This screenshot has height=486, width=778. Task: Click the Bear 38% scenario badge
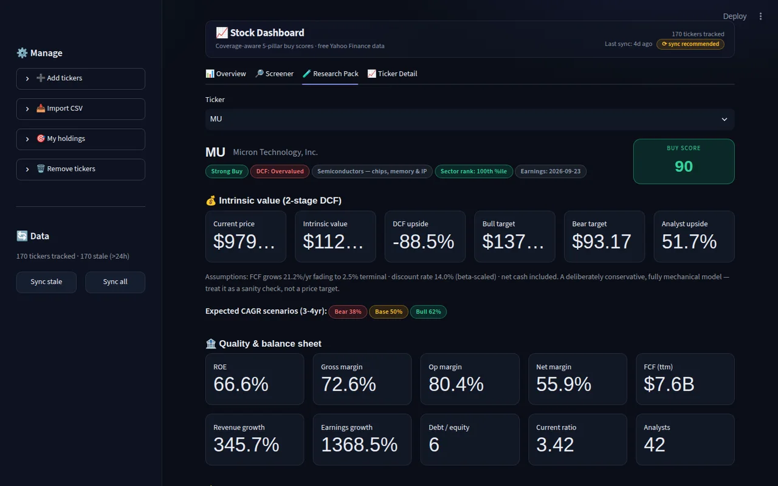tap(348, 312)
